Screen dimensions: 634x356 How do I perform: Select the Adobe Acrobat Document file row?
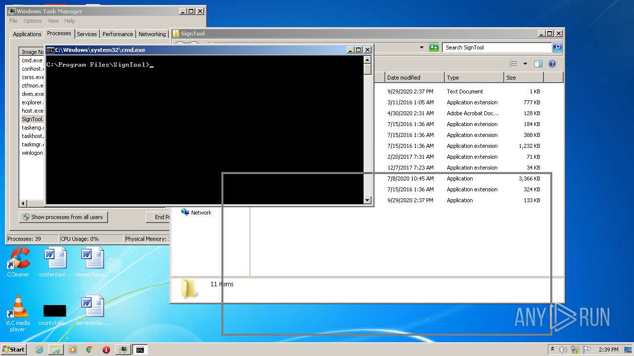click(464, 113)
